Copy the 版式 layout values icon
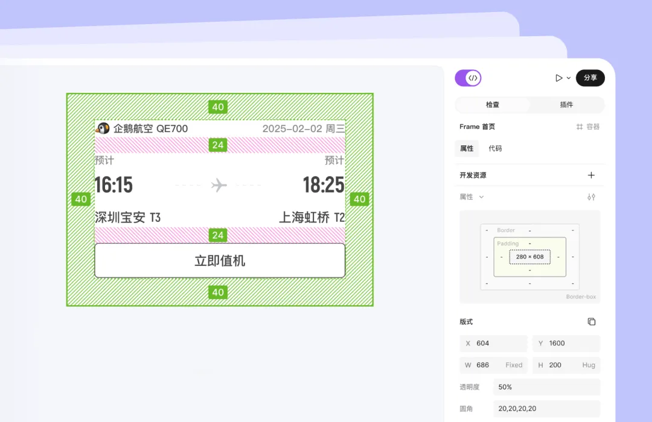The image size is (652, 422). point(591,321)
